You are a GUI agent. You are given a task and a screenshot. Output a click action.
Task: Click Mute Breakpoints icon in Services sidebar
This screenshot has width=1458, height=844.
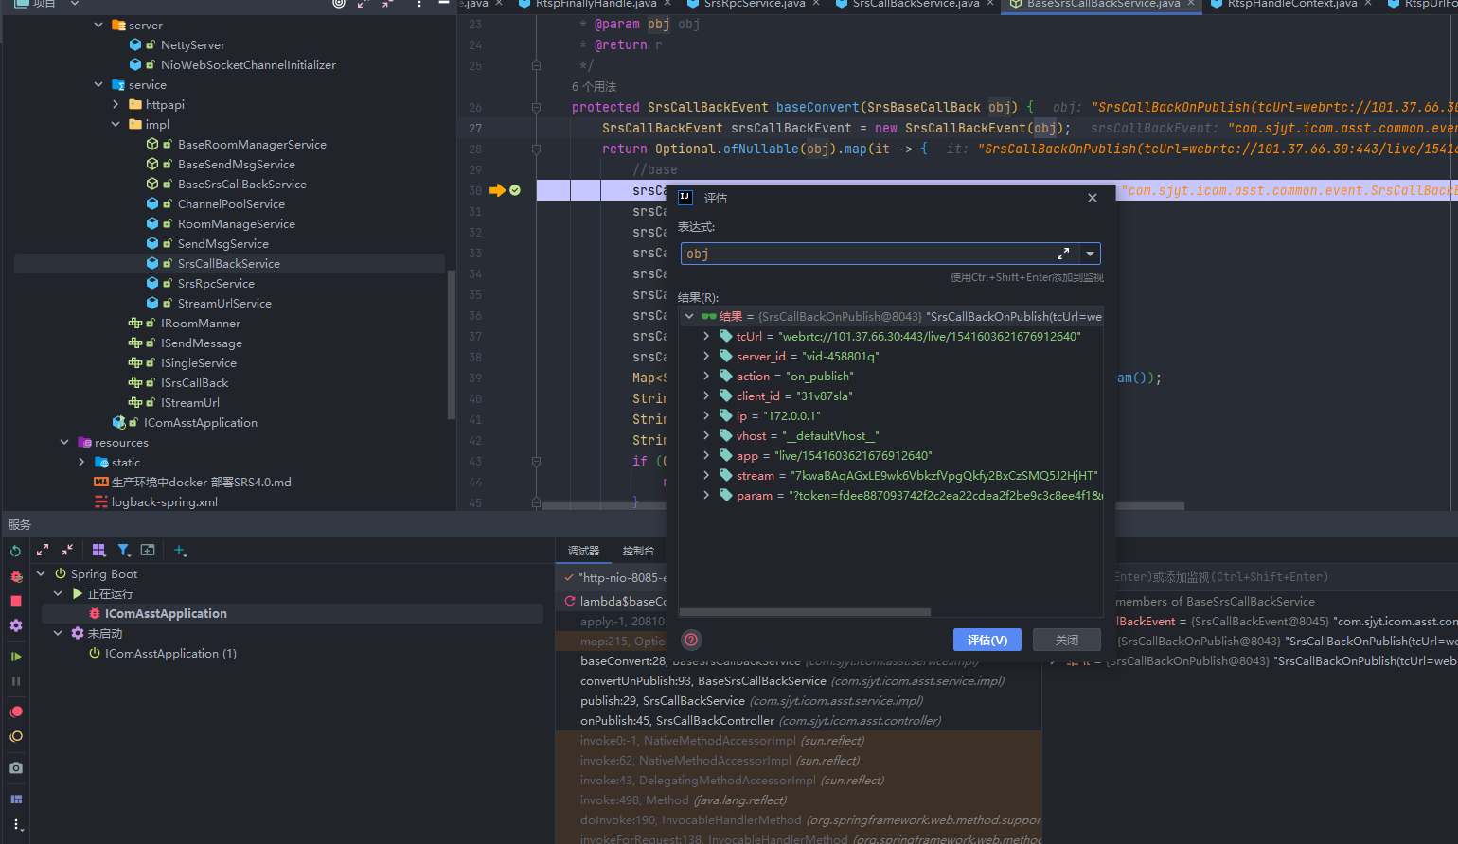[x=16, y=736]
